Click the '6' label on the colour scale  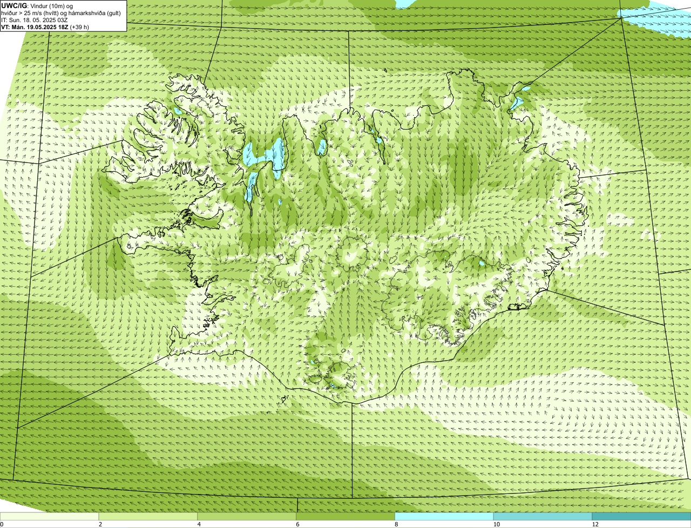pyautogui.click(x=297, y=524)
